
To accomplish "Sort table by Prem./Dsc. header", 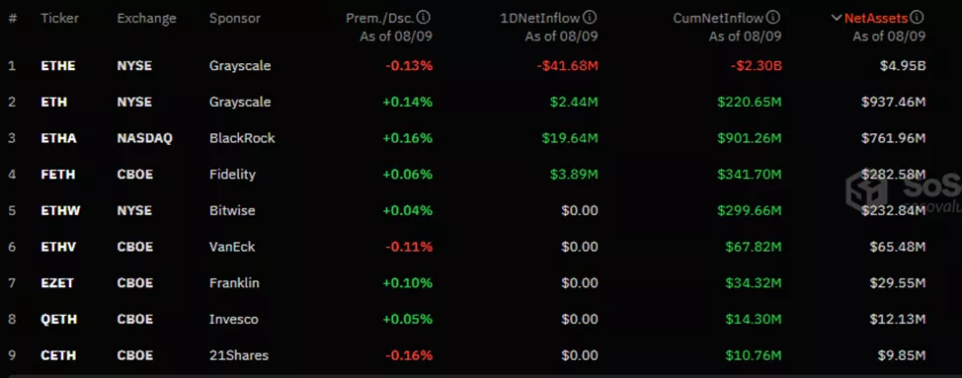I will tap(380, 18).
